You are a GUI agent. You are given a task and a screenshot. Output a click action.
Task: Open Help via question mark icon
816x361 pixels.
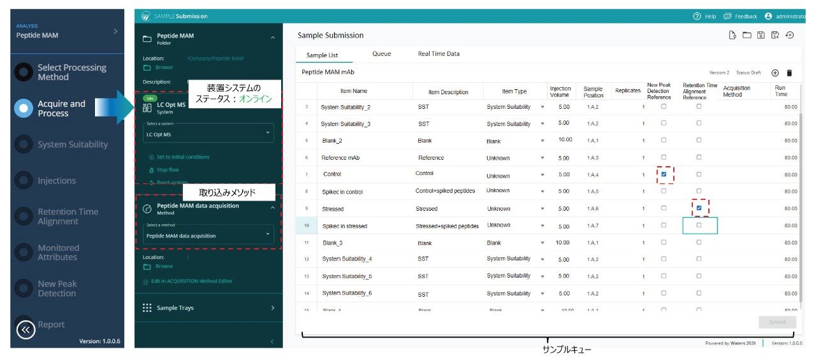tap(697, 16)
